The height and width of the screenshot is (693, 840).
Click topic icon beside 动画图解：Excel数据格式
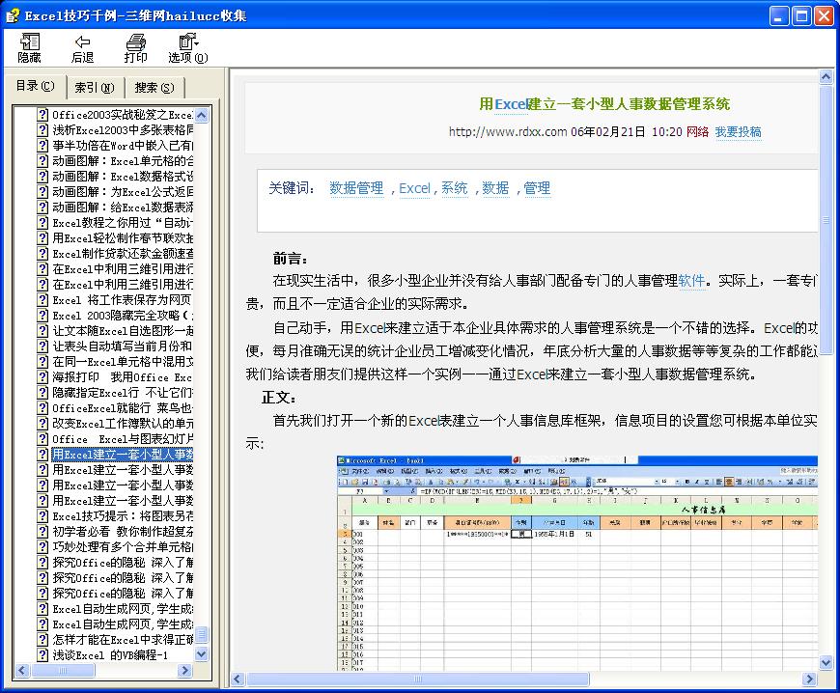tap(42, 177)
